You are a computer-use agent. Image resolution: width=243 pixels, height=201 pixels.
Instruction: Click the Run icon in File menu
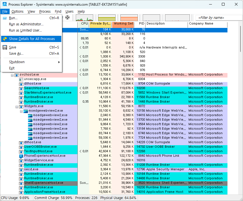pyautogui.click(x=5, y=18)
